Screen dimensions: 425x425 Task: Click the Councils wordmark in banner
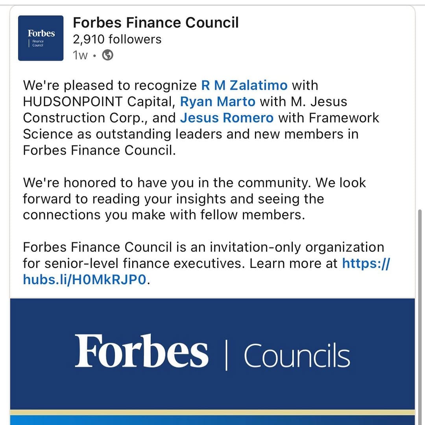(297, 355)
